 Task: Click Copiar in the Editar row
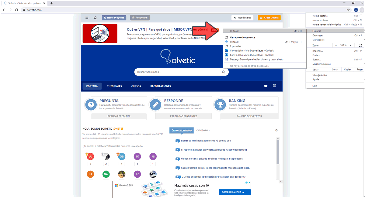(347, 70)
